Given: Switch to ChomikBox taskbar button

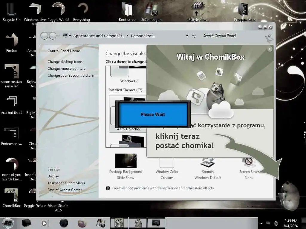Looking at the screenshot, I should click(119, 223).
